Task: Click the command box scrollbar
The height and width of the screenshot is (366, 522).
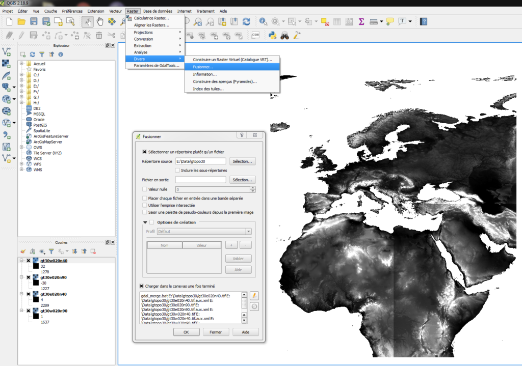Action: tap(244, 308)
